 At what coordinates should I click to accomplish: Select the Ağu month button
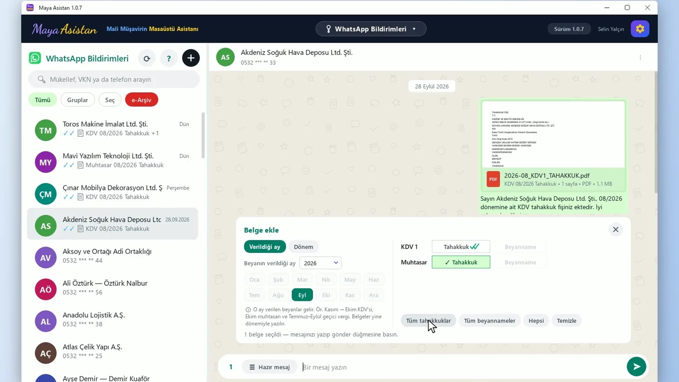(278, 295)
